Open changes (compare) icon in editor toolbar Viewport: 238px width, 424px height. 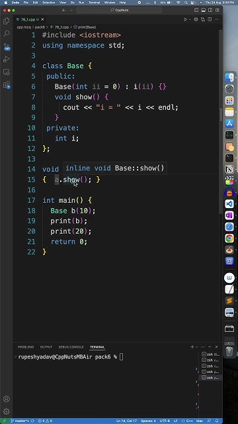203,19
